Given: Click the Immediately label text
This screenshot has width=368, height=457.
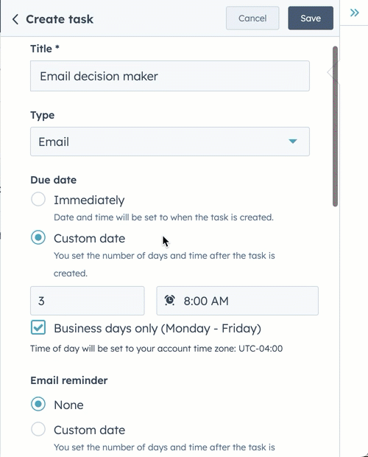Looking at the screenshot, I should (89, 200).
